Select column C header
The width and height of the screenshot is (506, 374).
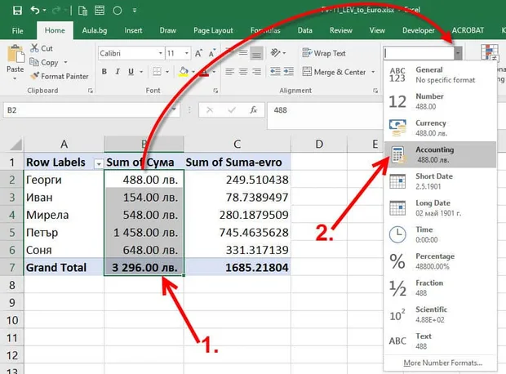tap(237, 144)
